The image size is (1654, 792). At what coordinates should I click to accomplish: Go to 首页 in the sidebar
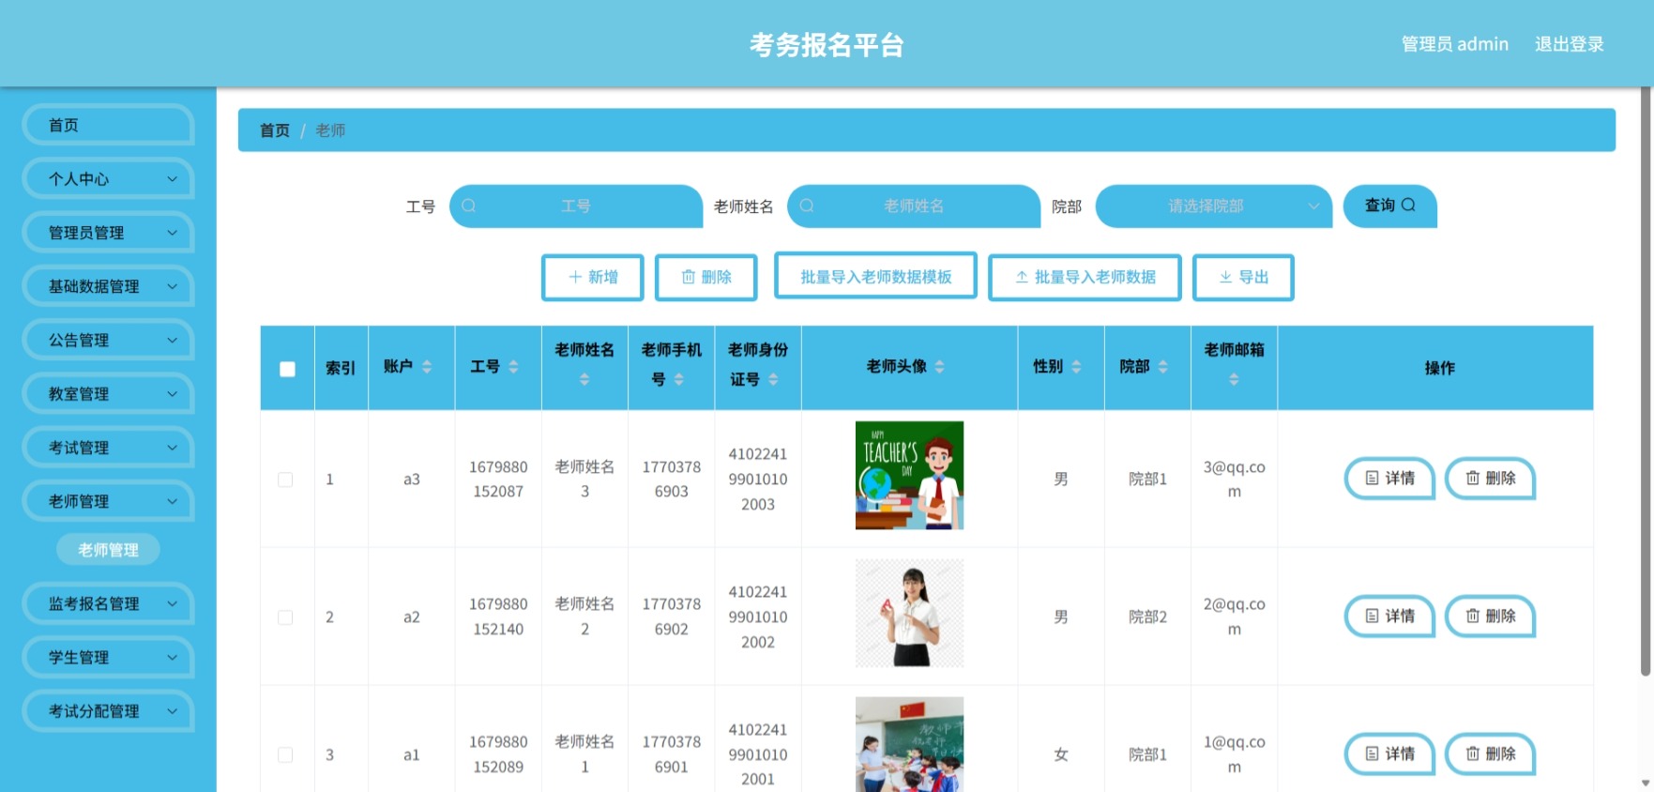click(108, 125)
